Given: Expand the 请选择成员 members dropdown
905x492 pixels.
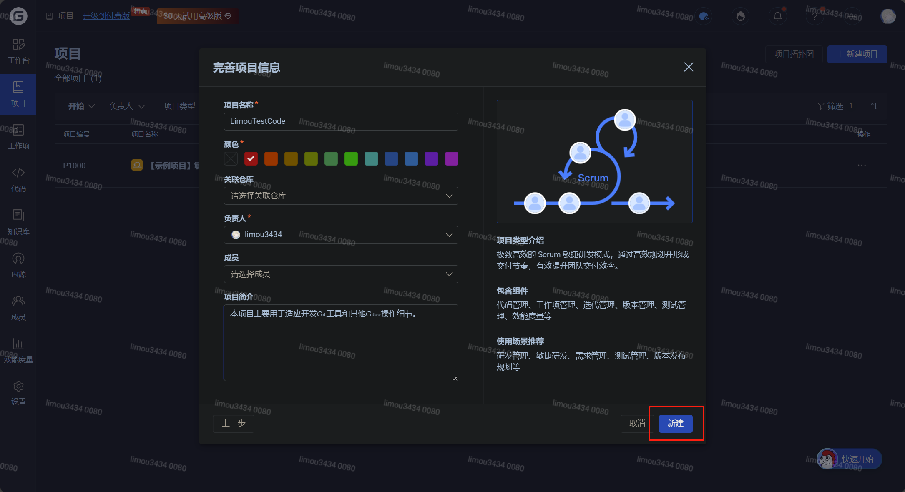Looking at the screenshot, I should tap(341, 274).
